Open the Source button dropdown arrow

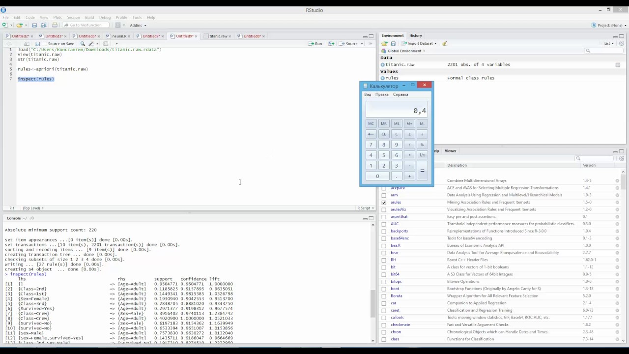click(x=362, y=44)
